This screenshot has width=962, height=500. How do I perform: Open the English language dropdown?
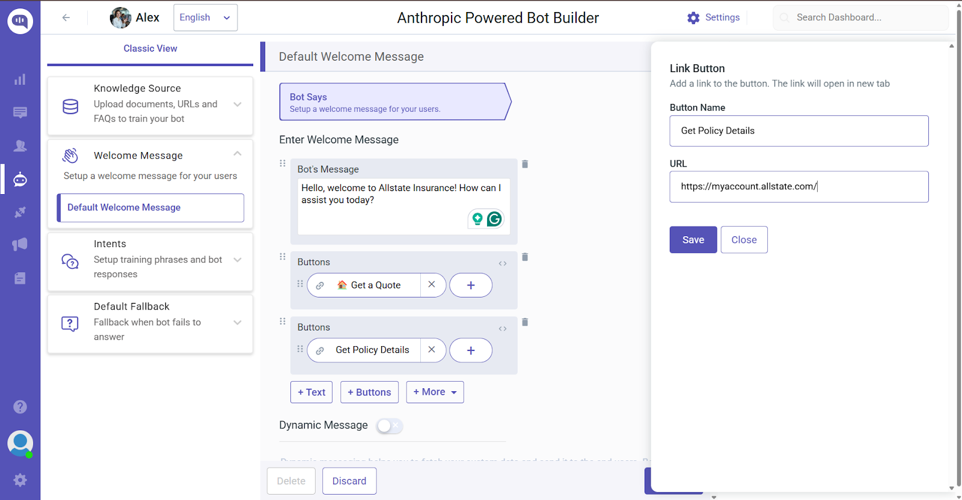206,17
